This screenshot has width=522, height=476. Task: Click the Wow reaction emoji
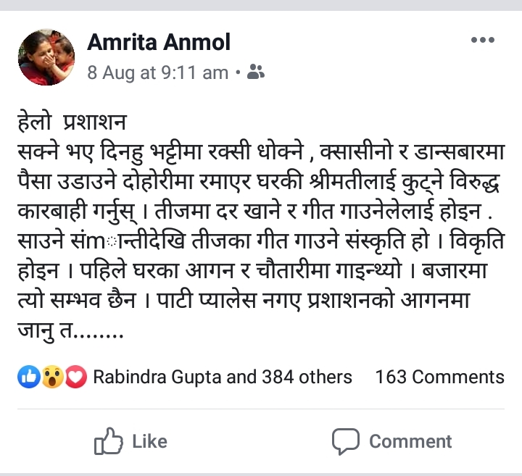coord(52,377)
